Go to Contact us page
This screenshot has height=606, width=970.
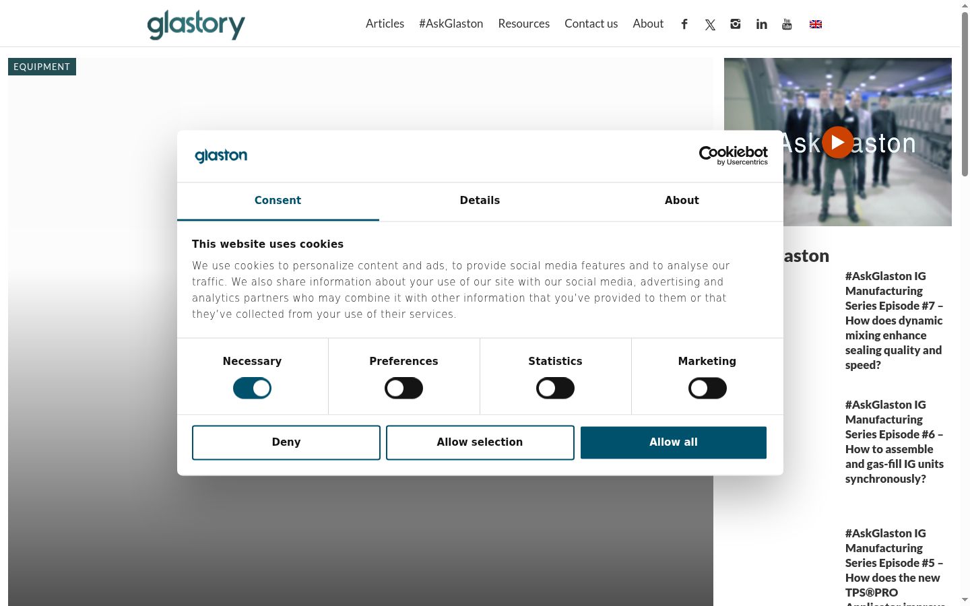[591, 24]
